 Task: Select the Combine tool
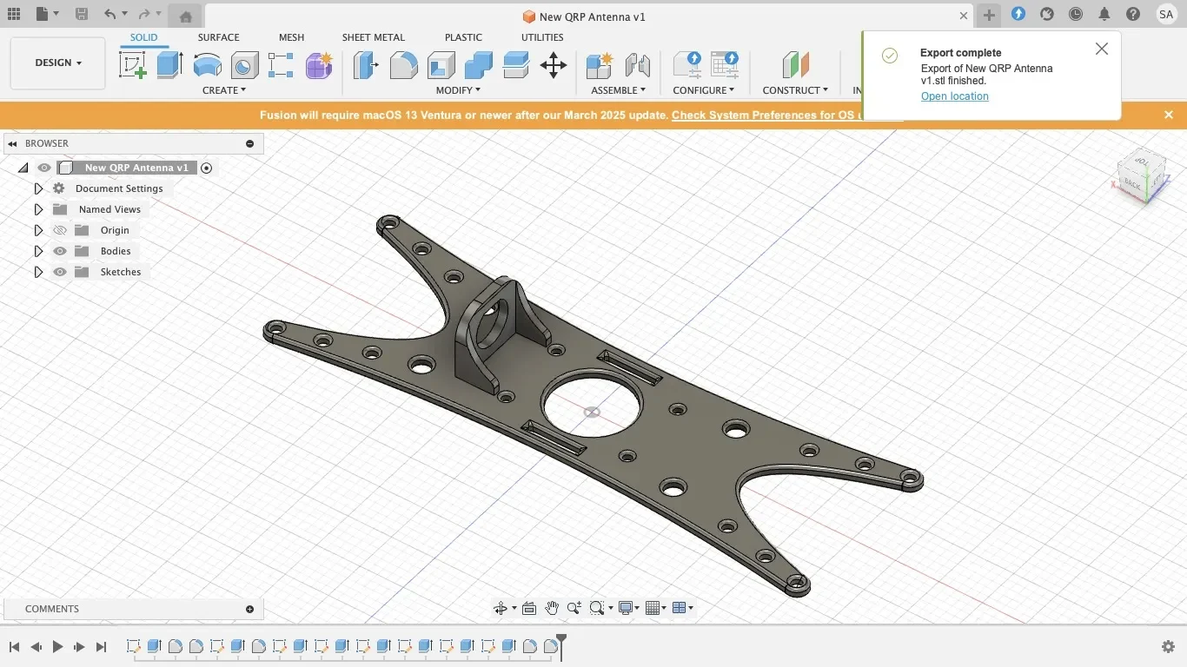[478, 65]
